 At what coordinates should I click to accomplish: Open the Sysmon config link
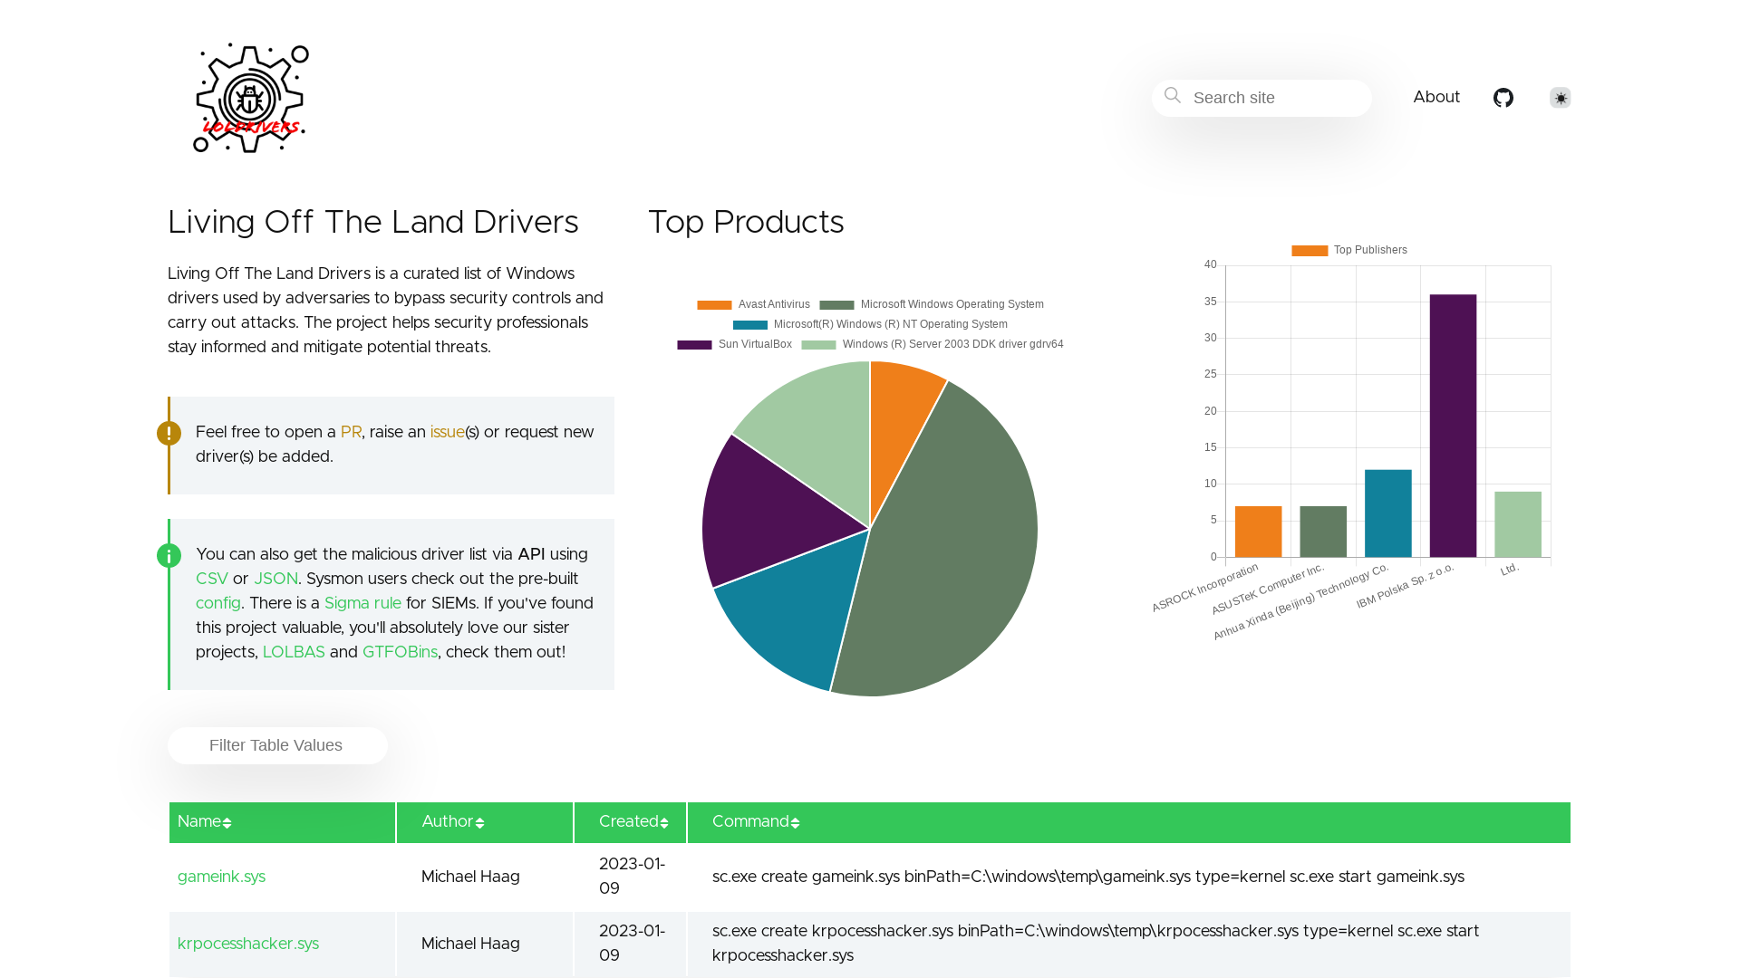click(218, 603)
